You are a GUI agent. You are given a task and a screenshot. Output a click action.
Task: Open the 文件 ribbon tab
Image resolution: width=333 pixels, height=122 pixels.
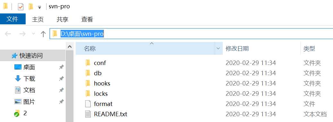pyautogui.click(x=13, y=19)
